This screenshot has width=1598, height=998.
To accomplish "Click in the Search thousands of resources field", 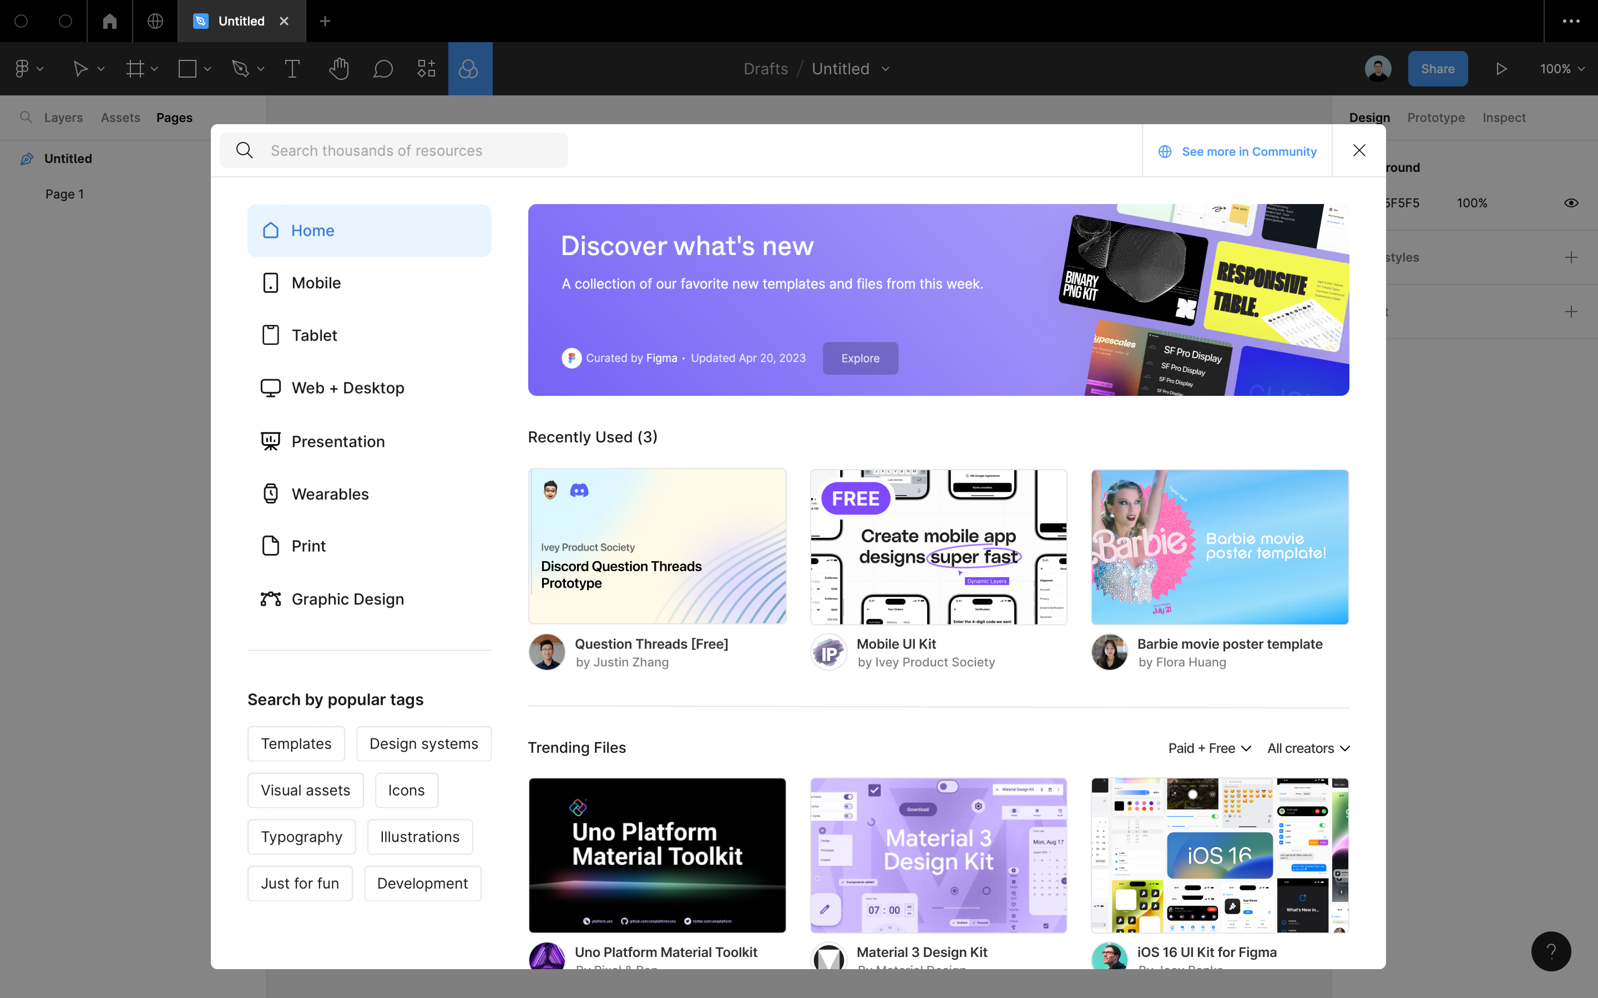I will (x=393, y=150).
